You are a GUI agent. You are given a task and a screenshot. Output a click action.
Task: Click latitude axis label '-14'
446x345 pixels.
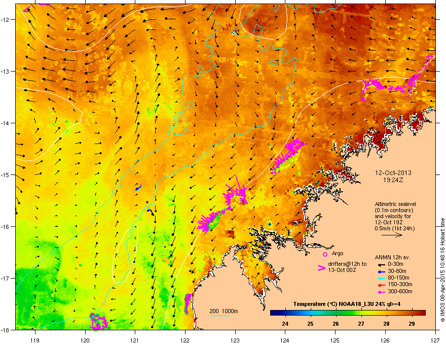5,123
